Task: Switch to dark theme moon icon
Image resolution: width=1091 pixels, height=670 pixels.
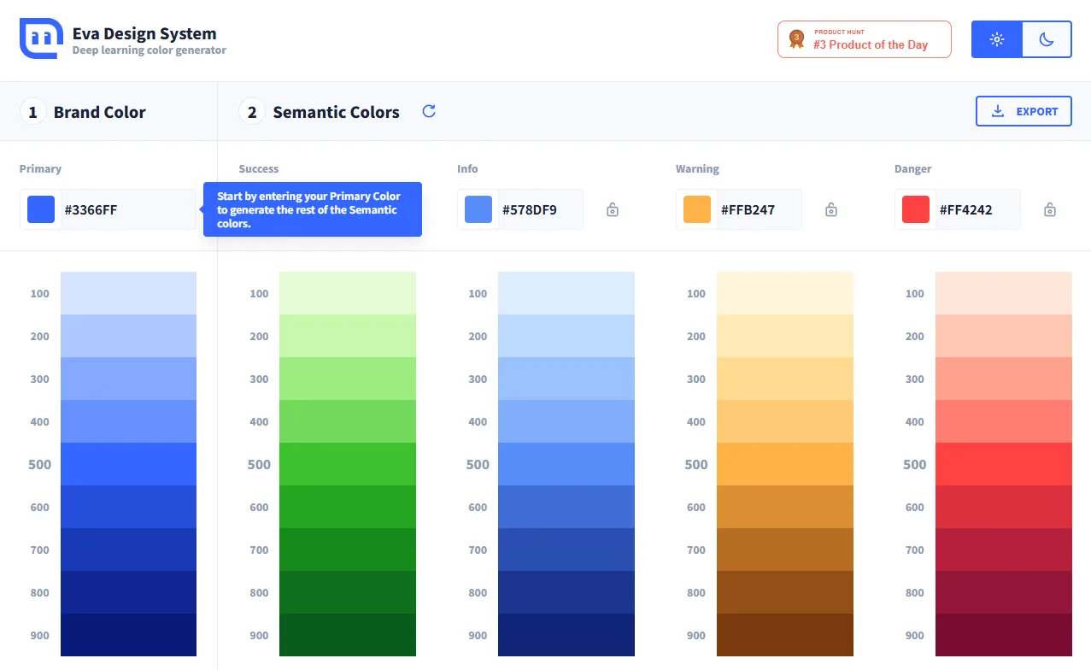Action: click(x=1047, y=39)
